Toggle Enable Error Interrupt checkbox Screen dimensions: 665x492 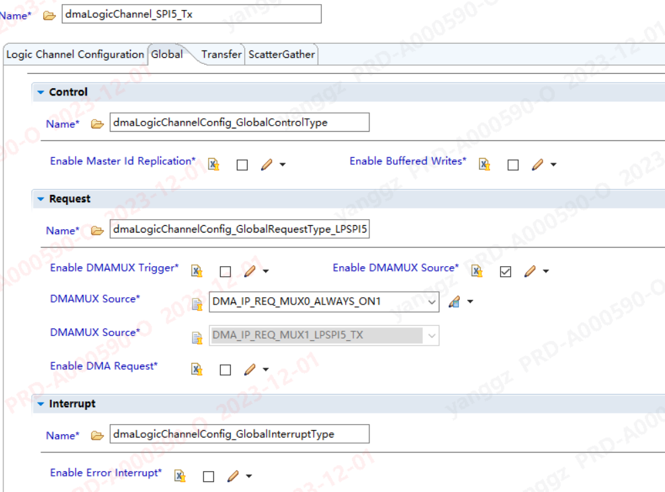[x=208, y=477]
